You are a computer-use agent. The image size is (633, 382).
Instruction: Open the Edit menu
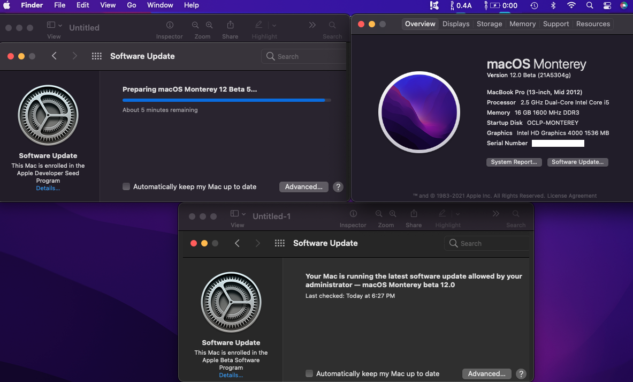[83, 5]
